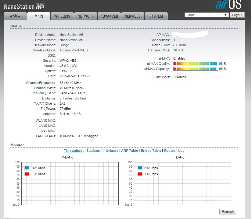
Task: Click the Security value WPA2-AES
Action: 68,61
